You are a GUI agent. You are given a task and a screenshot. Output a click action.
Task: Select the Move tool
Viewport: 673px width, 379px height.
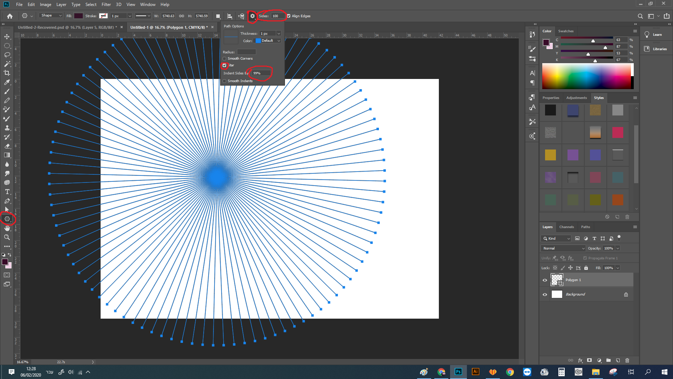click(x=7, y=36)
